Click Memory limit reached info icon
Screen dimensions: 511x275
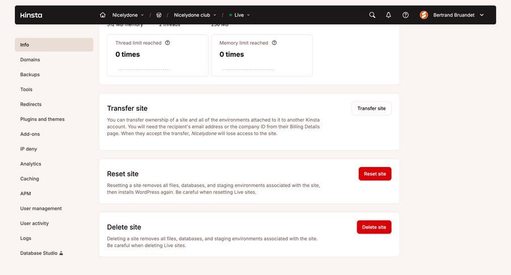274,43
